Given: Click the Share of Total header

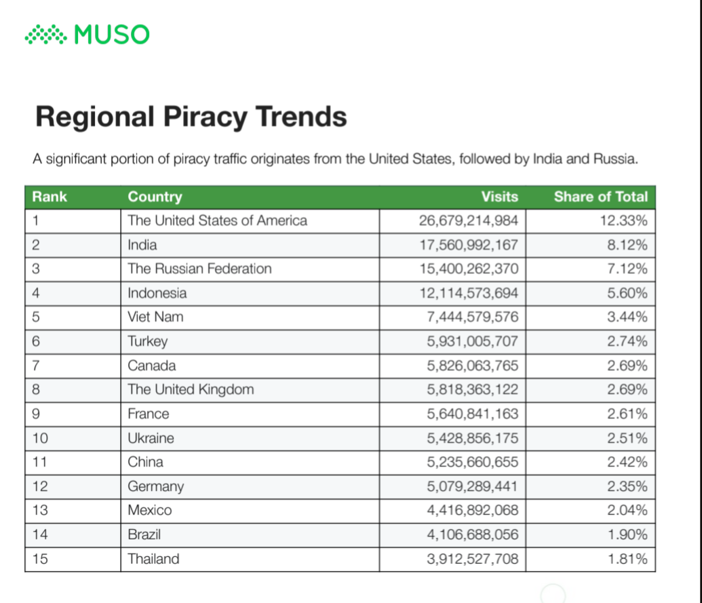Looking at the screenshot, I should (x=600, y=197).
